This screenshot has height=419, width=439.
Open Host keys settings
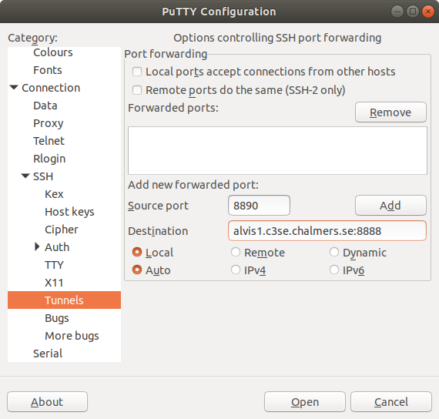tap(69, 212)
